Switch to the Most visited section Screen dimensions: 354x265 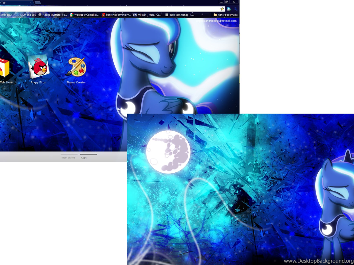(68, 157)
